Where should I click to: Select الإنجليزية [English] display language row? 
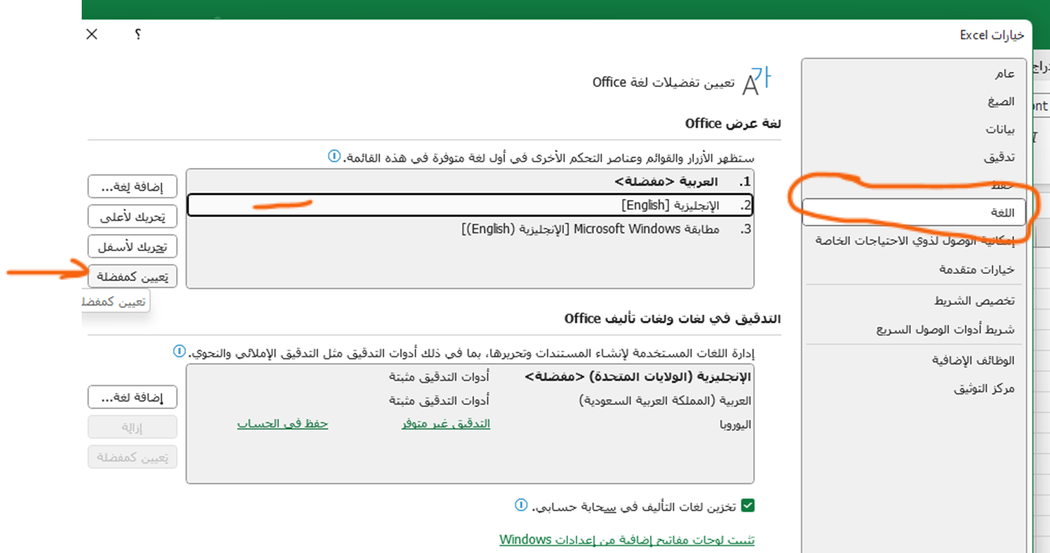pyautogui.click(x=470, y=205)
